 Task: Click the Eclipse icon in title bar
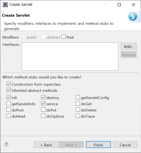pos(5,5)
